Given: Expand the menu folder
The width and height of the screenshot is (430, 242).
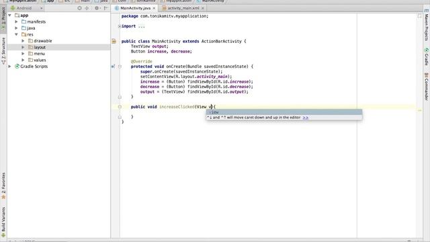Looking at the screenshot, I should [x=23, y=54].
